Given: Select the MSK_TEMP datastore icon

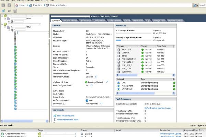Looking at the screenshot, I should tap(119, 68).
